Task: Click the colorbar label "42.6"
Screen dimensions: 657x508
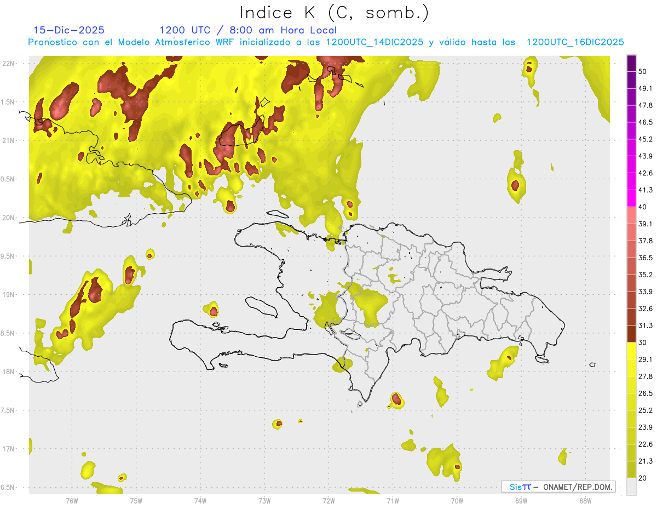Action: click(x=646, y=173)
